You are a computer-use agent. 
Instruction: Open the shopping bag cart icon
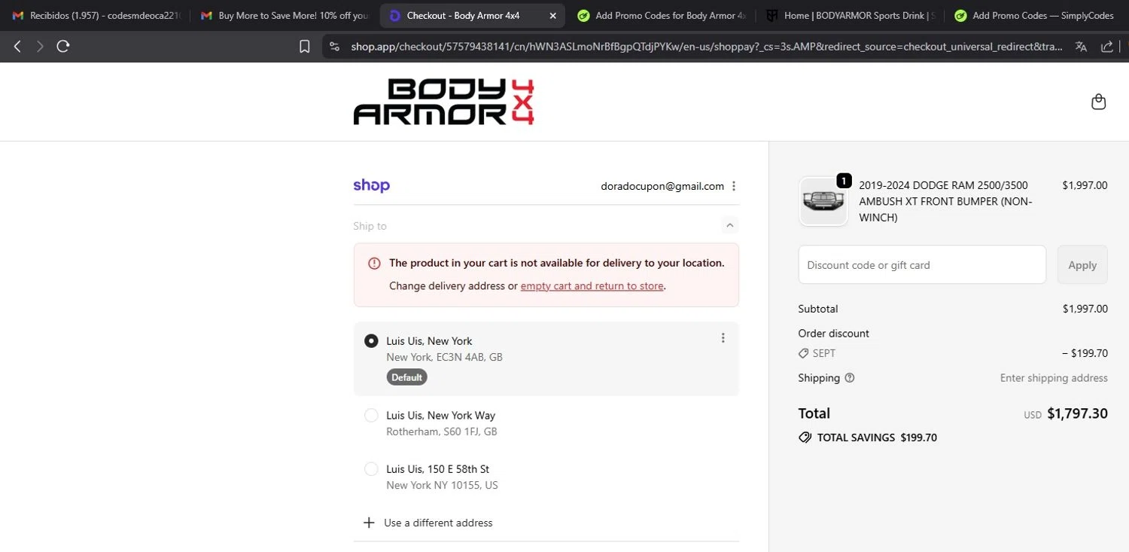(1098, 102)
